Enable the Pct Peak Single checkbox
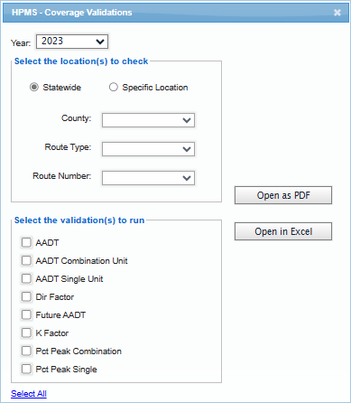 (x=26, y=369)
